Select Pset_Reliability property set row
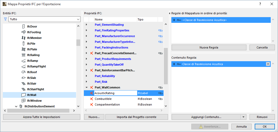This screenshot has width=278, height=132. [123, 76]
